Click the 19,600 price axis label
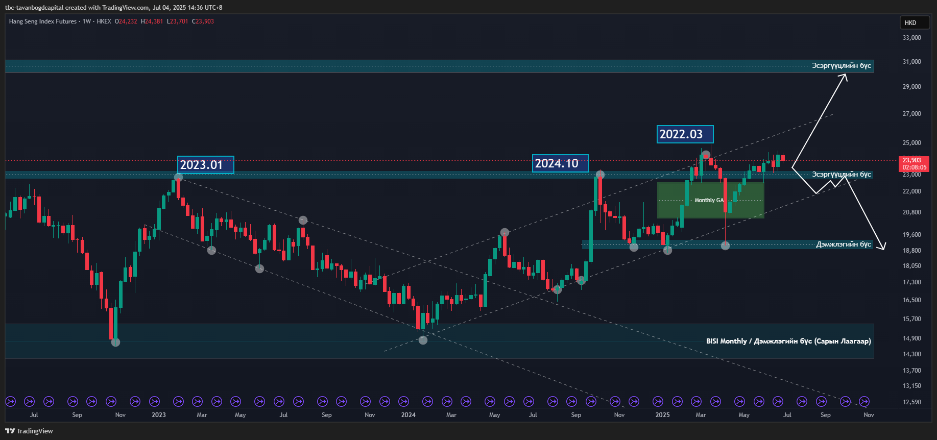This screenshot has height=440, width=937. pos(912,235)
